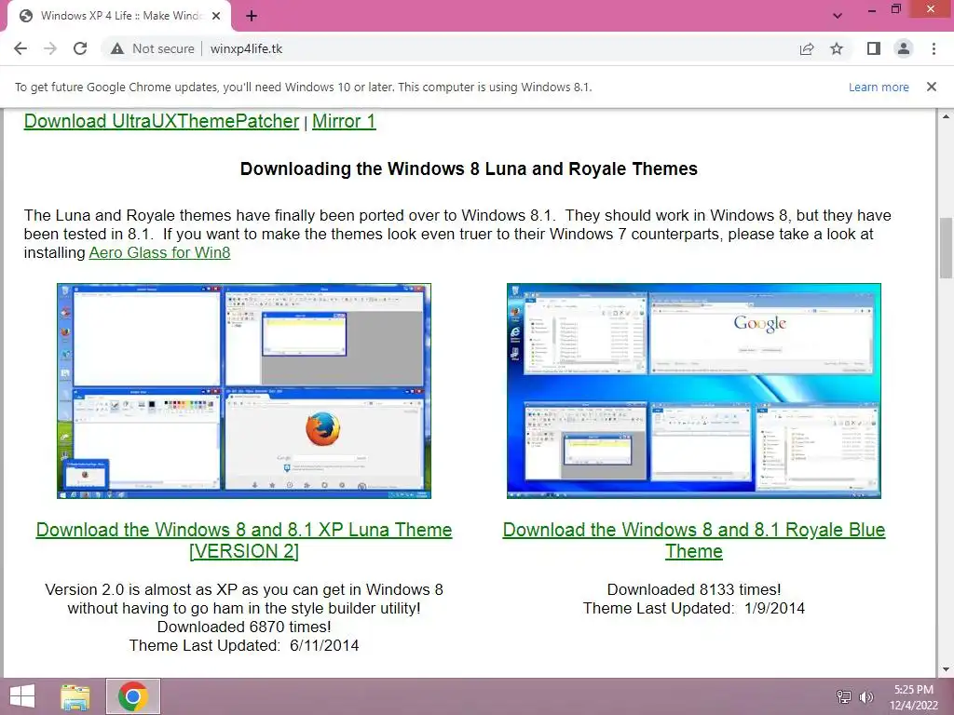The height and width of the screenshot is (715, 954).
Task: Expand the tab search chevron
Action: click(838, 16)
